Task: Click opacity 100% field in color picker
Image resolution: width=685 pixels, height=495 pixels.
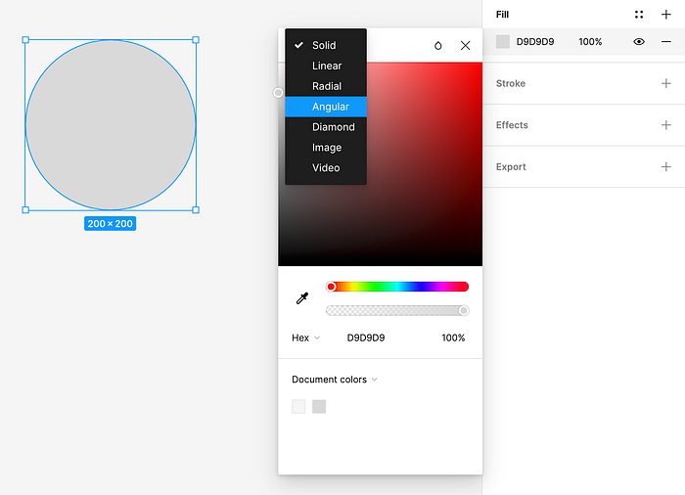Action: (x=453, y=337)
